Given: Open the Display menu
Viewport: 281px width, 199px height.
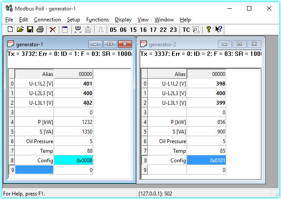Looking at the screenshot, I should click(123, 20).
